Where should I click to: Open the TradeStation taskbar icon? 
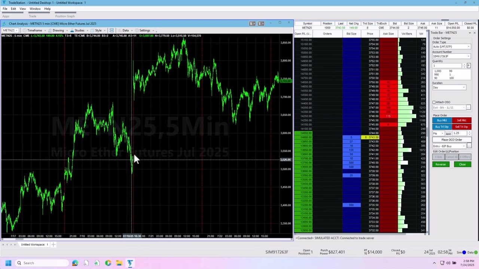click(130, 263)
